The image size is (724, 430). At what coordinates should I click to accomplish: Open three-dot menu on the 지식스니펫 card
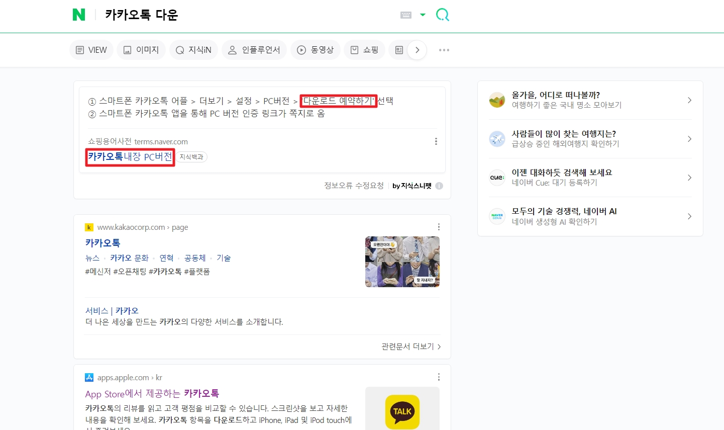click(x=436, y=141)
